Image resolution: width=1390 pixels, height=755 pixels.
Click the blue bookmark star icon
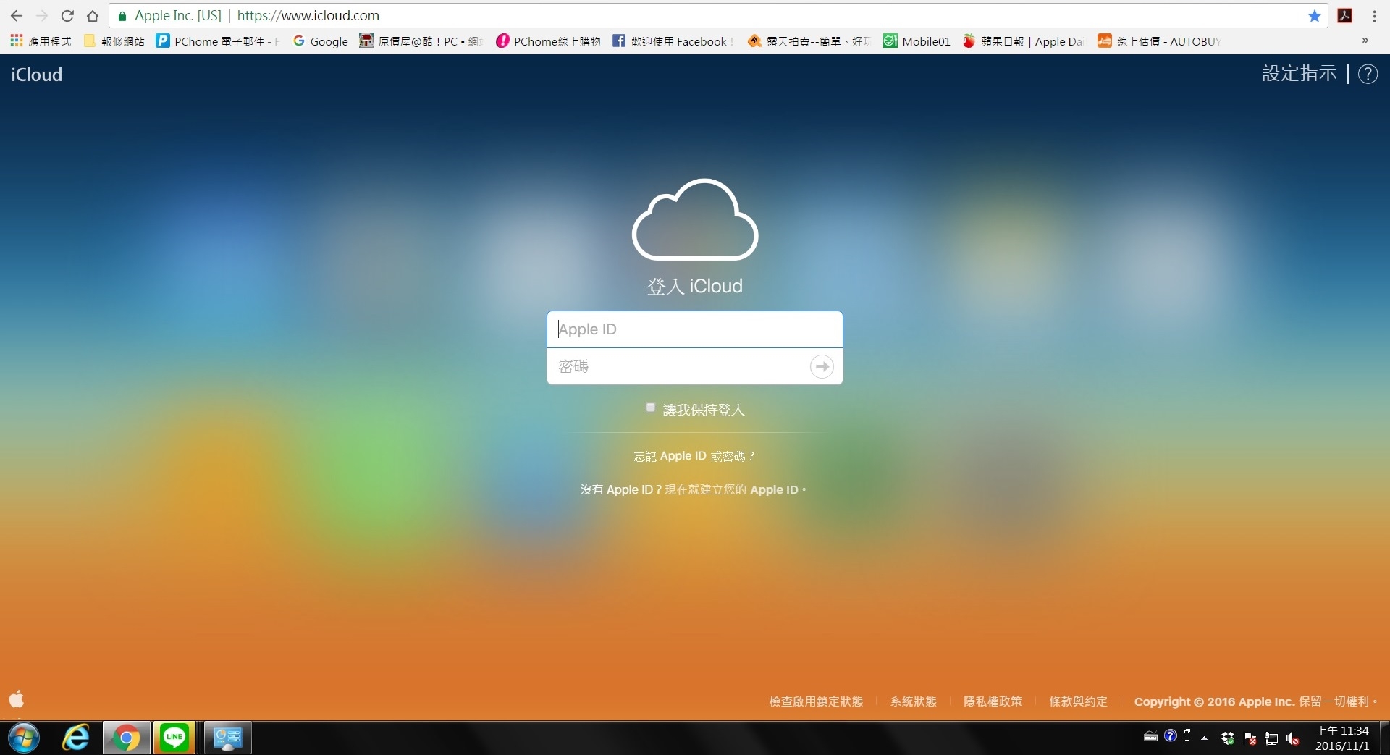click(x=1315, y=16)
